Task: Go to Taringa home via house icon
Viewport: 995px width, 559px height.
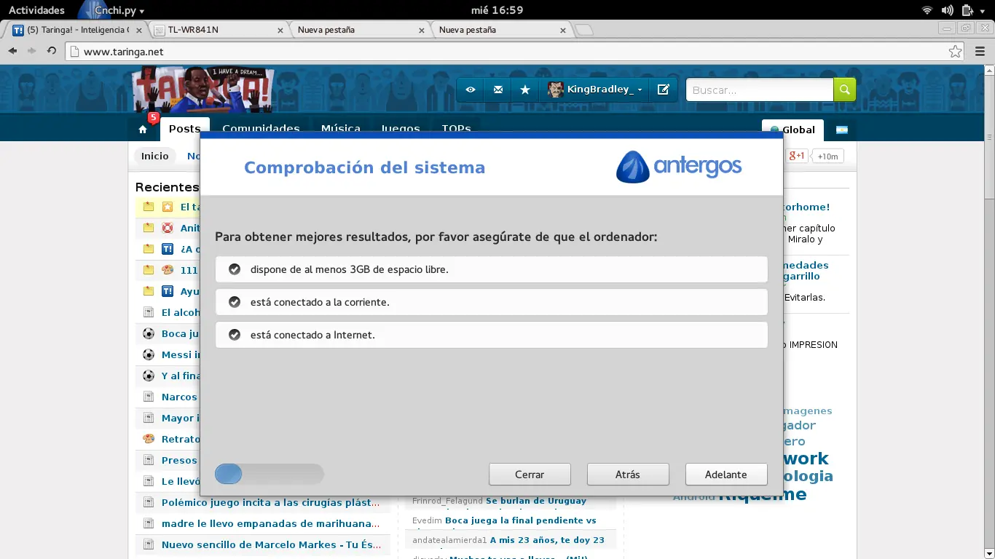Action: coord(143,130)
